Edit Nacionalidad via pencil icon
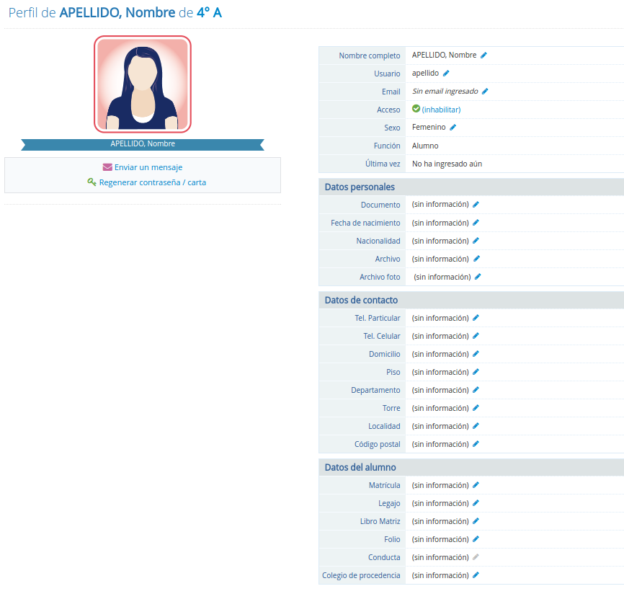624x599 pixels. [476, 241]
